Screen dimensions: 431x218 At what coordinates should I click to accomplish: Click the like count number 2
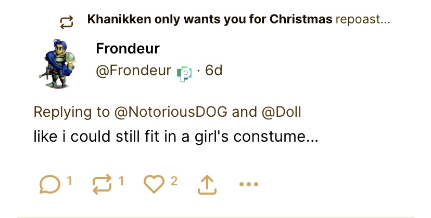pyautogui.click(x=174, y=181)
